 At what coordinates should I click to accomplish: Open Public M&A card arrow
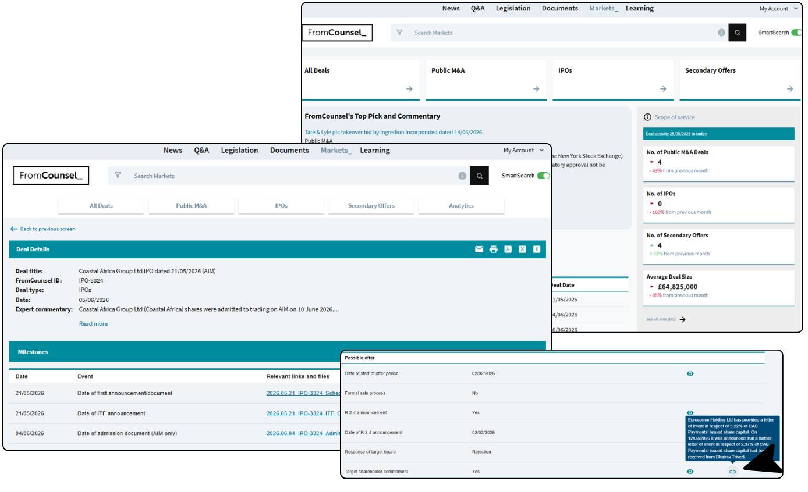tap(536, 89)
